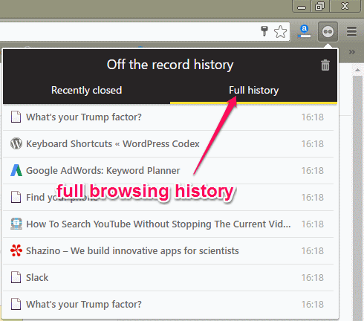The width and height of the screenshot is (364, 321).
Task: Click the WordPress favicon in history list
Action: [x=16, y=143]
